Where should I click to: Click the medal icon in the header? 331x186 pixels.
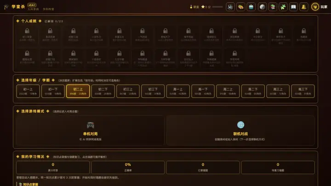click(191, 7)
